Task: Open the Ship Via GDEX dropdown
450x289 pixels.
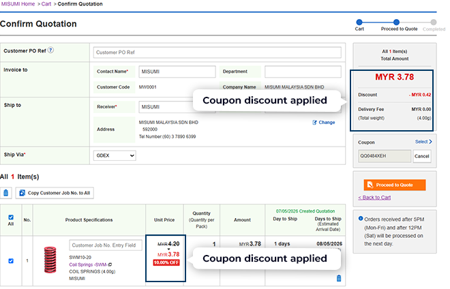Action: (115, 155)
